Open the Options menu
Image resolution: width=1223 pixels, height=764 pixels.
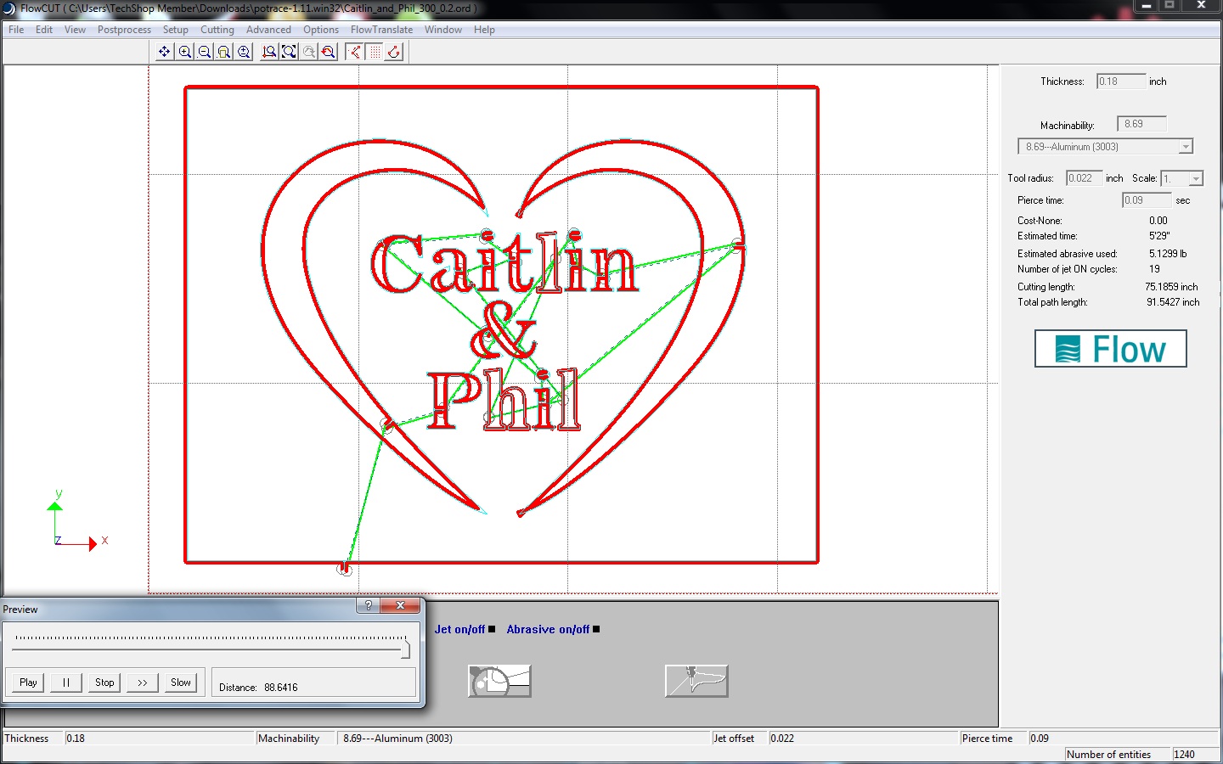pyautogui.click(x=321, y=30)
